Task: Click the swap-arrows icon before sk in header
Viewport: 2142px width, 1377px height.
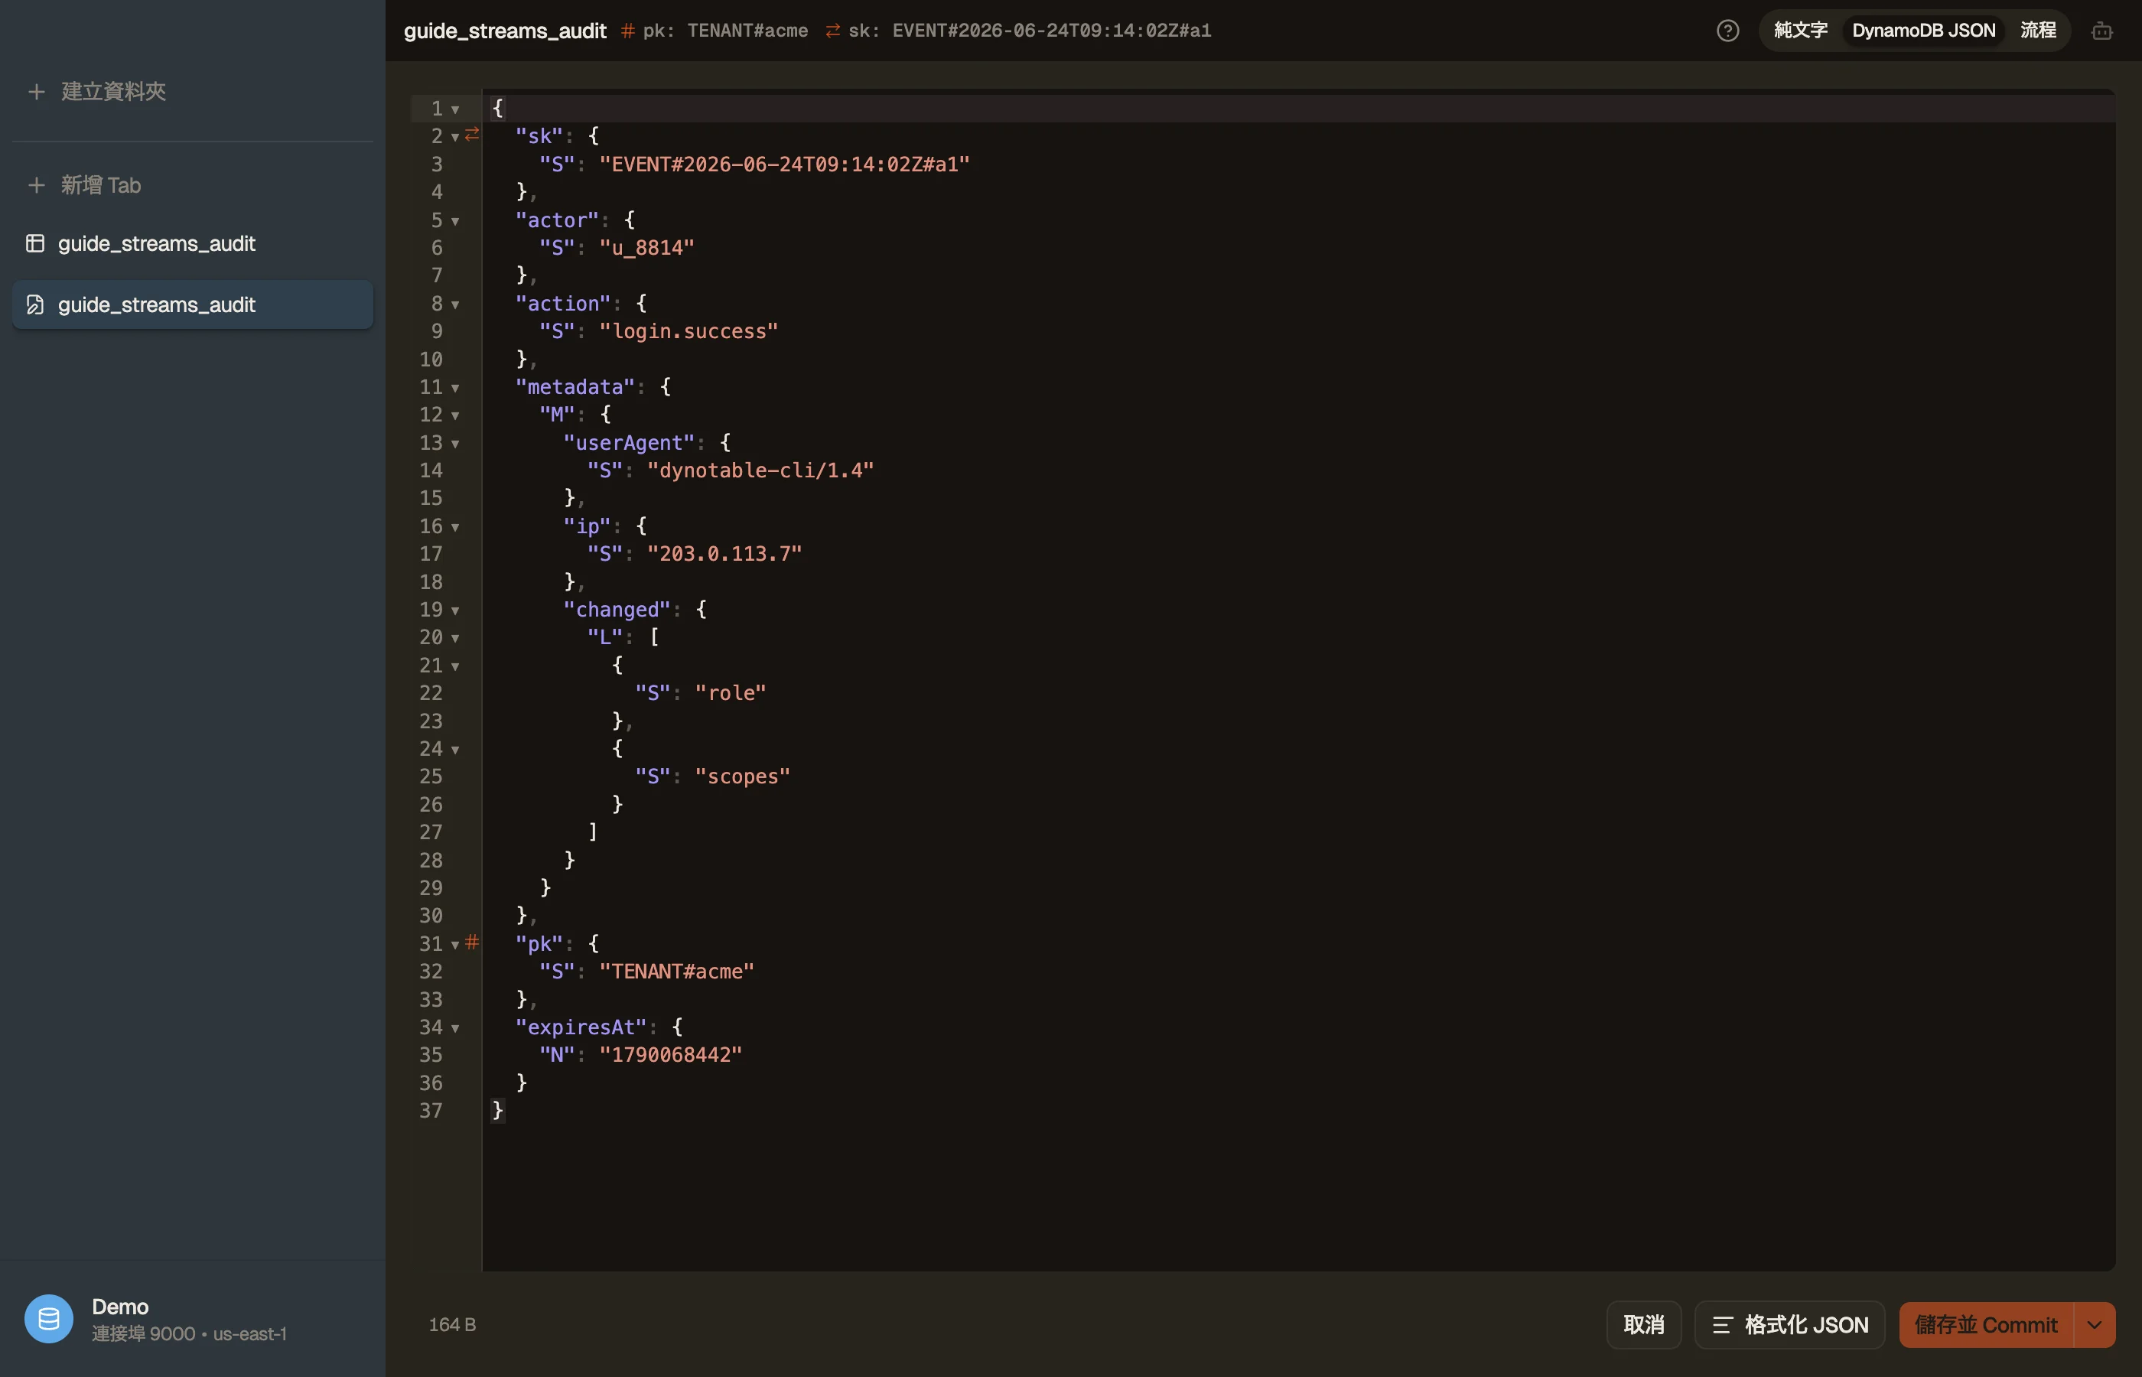Action: click(x=832, y=31)
